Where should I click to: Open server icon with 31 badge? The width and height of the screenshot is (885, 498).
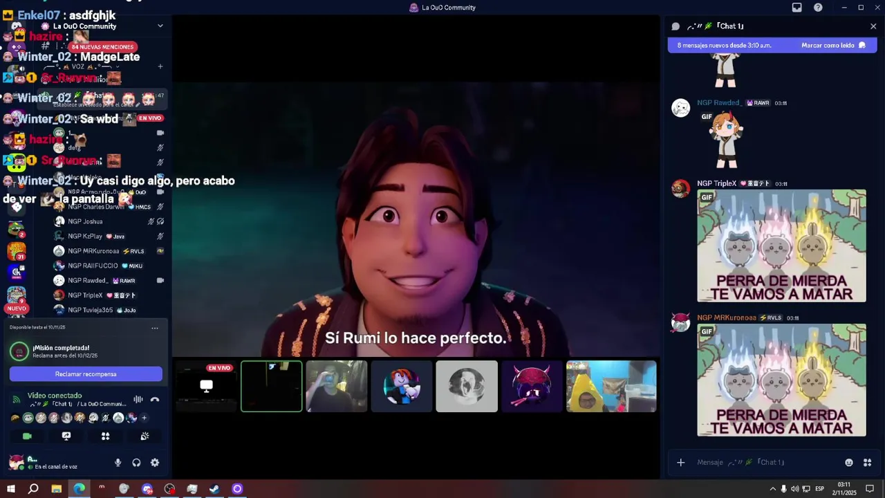coord(17,250)
